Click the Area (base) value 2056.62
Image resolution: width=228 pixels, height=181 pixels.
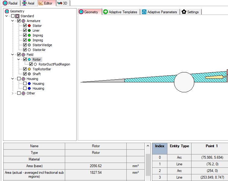[x=96, y=166]
